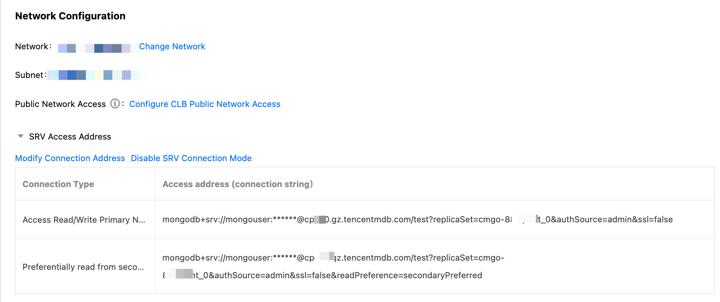Disable SRV Connection Mode
Screen dimensions: 720x302
click(191, 158)
